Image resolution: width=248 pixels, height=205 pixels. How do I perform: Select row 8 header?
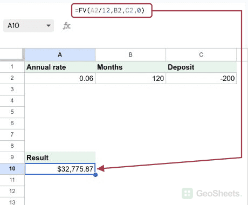pyautogui.click(x=12, y=146)
